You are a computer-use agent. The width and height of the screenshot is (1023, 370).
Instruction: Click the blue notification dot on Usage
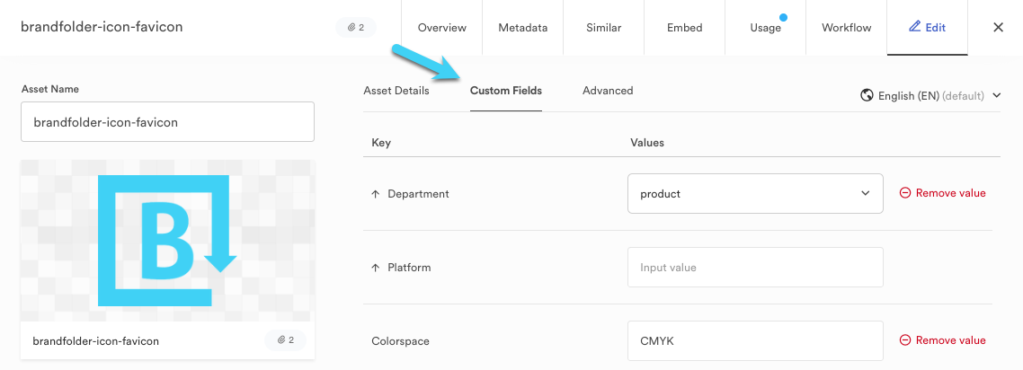coord(784,17)
